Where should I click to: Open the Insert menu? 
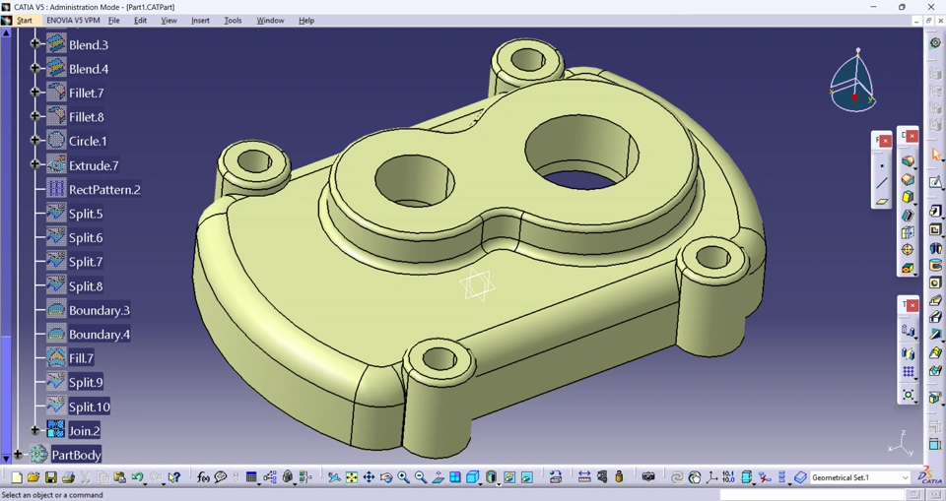coord(200,20)
